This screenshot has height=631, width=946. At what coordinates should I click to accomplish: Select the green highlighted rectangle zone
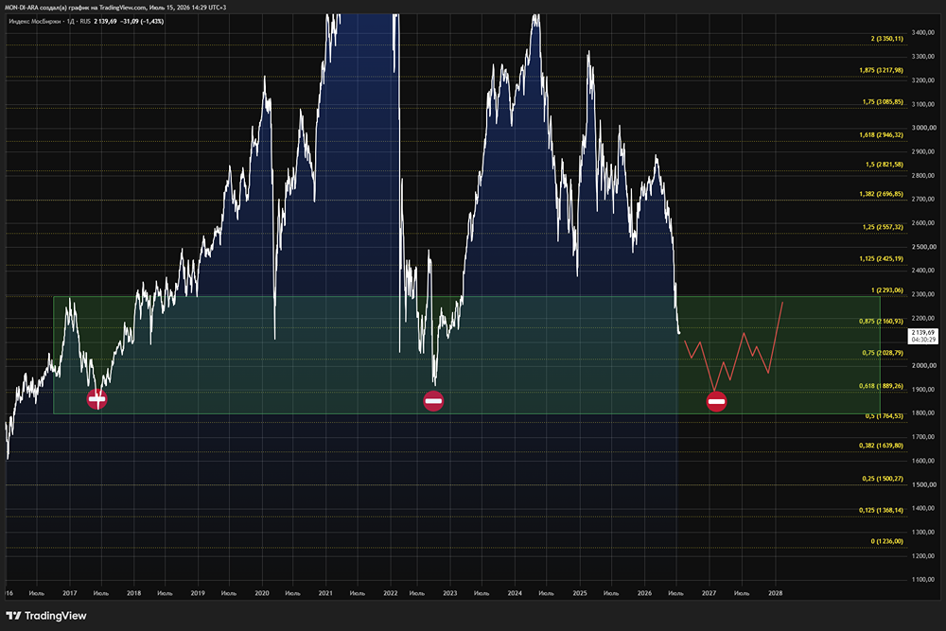click(466, 355)
